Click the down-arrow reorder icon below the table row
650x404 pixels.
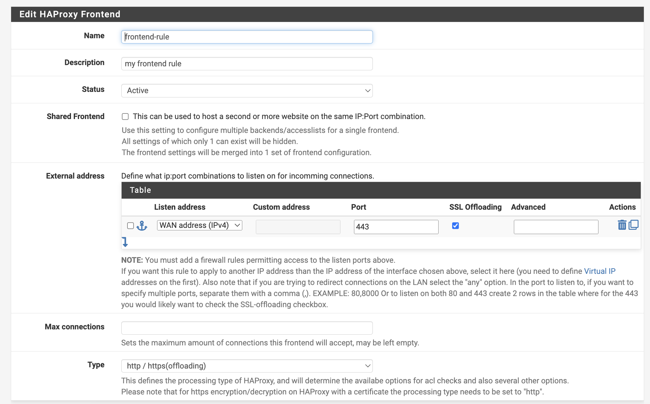click(126, 241)
